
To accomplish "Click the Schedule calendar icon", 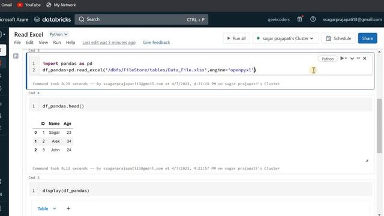I will point(328,38).
